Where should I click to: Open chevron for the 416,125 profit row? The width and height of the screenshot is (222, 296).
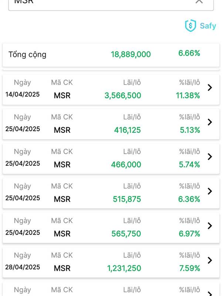click(210, 122)
